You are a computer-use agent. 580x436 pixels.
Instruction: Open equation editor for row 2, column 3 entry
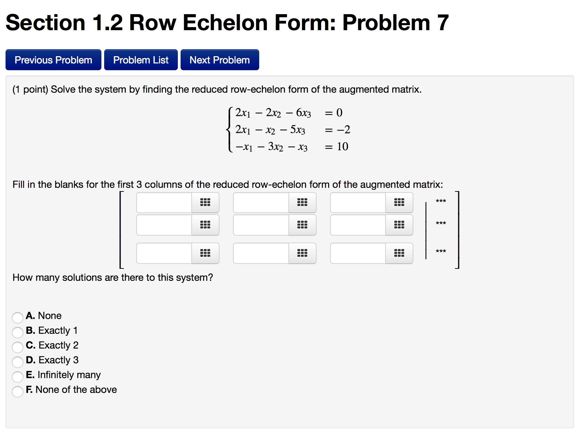(x=399, y=225)
